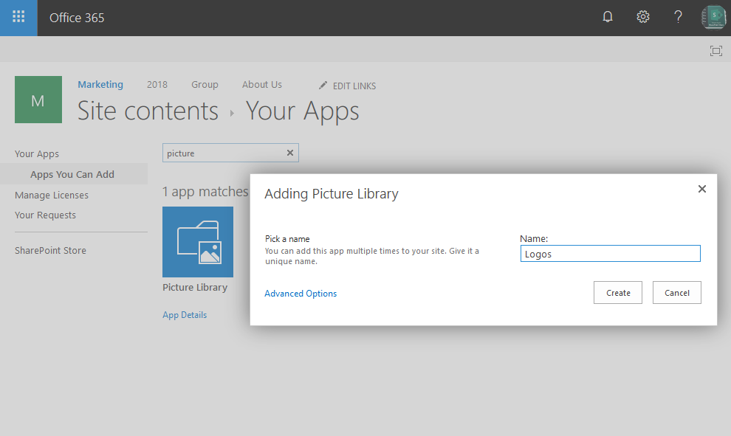Select Manage Licenses in the sidebar
This screenshot has height=436, width=731.
[51, 195]
